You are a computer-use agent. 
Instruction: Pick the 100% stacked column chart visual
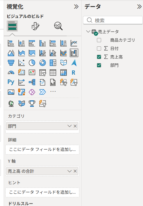pyautogui.click(x=63, y=43)
